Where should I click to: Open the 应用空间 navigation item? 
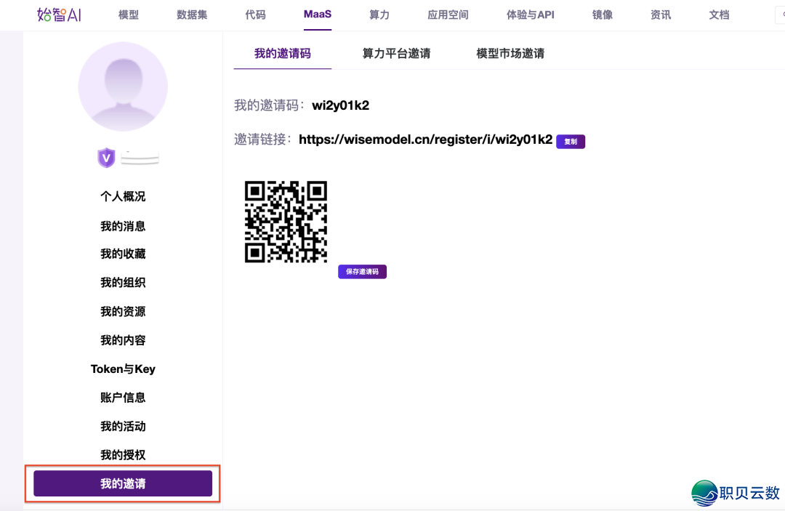click(447, 13)
